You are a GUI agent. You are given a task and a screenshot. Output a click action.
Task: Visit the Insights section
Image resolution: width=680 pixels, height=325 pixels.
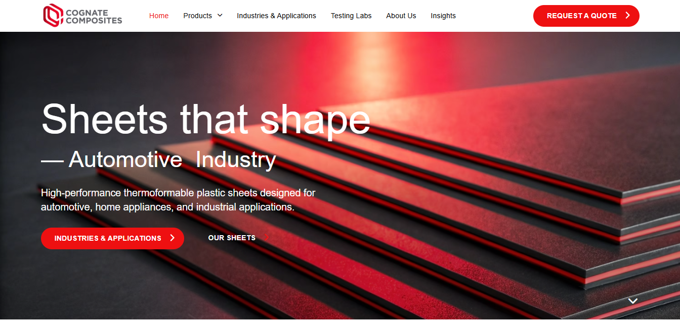tap(443, 16)
